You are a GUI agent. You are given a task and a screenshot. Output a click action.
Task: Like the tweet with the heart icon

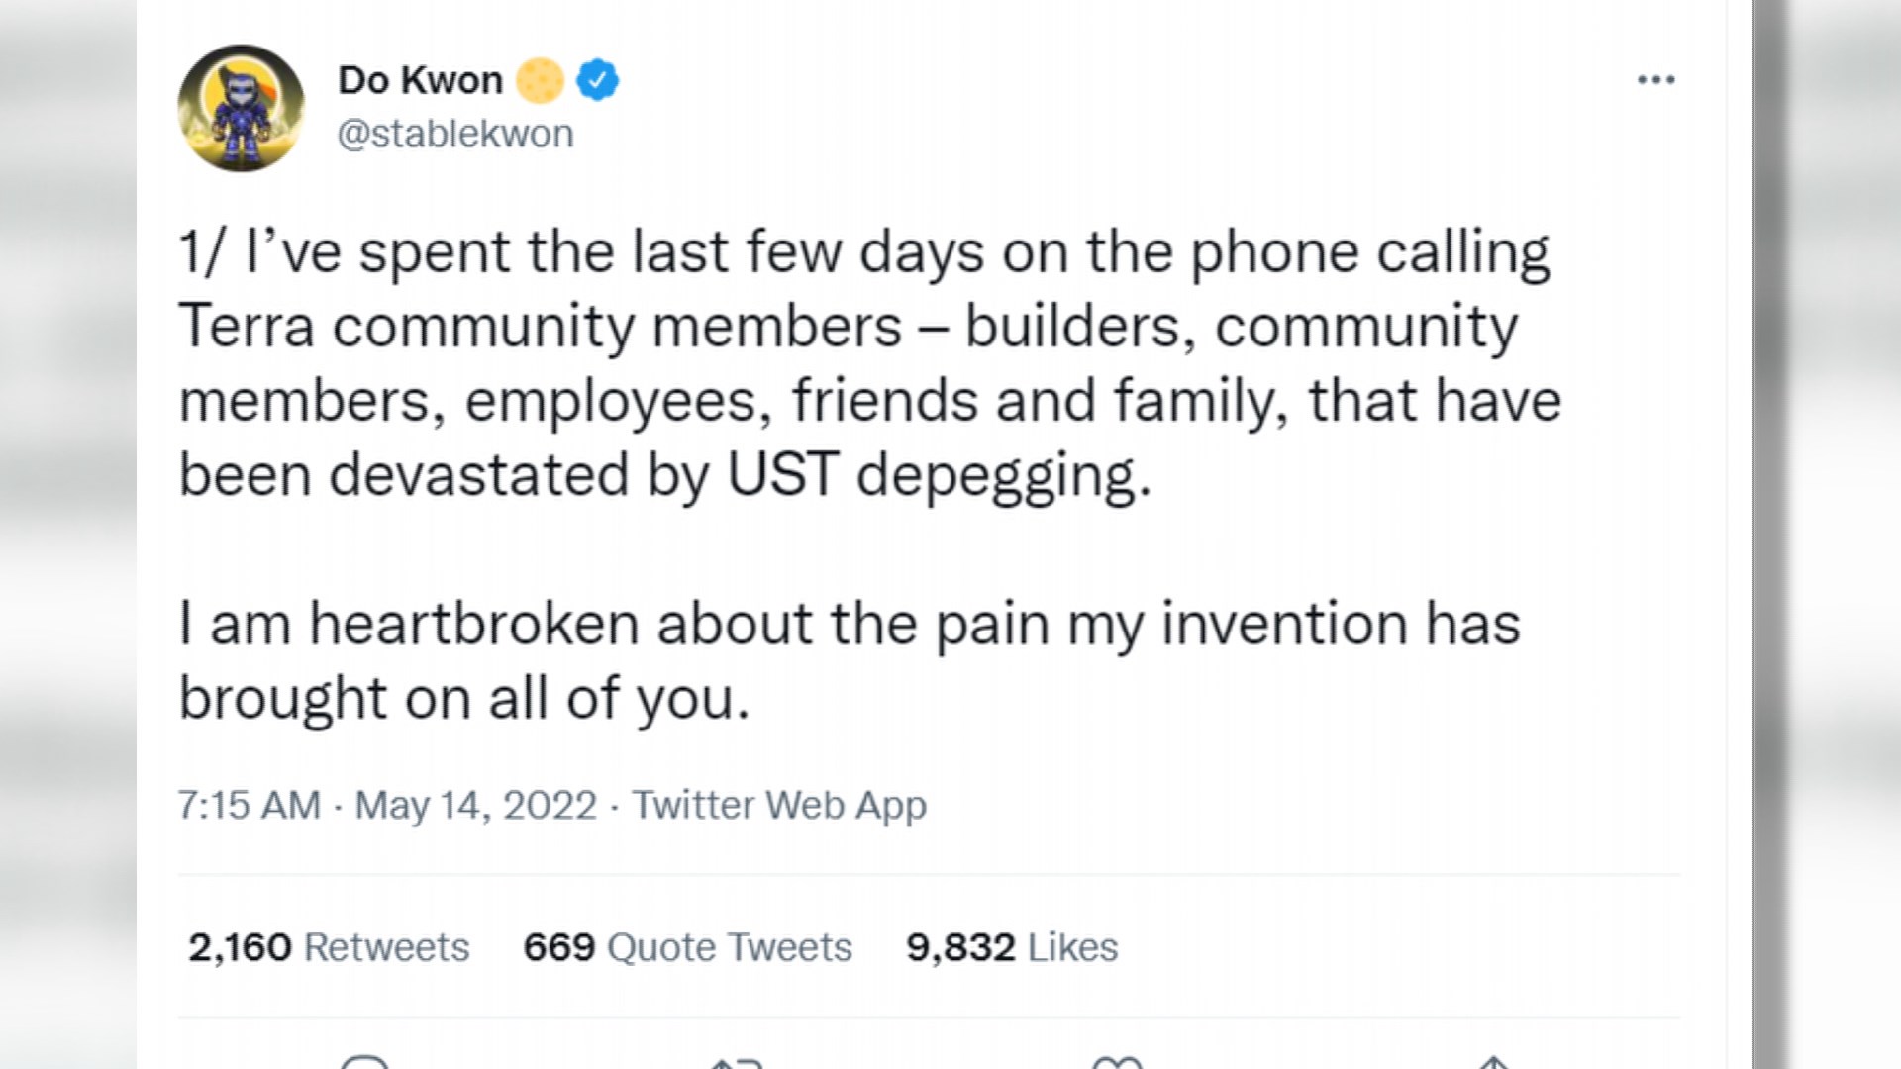point(1117,1062)
